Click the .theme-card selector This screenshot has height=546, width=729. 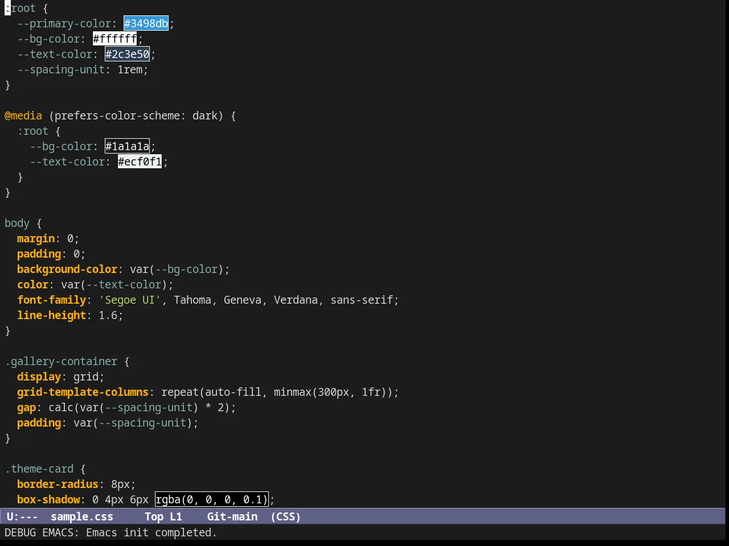(39, 469)
